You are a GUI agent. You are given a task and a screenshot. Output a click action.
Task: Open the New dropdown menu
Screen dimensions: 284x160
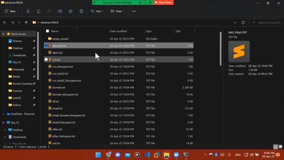[12, 11]
